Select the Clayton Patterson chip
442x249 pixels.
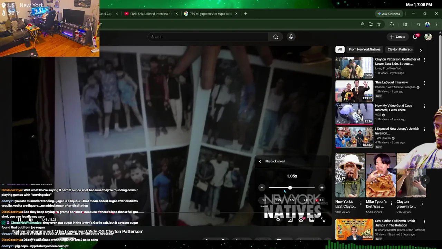pyautogui.click(x=400, y=49)
